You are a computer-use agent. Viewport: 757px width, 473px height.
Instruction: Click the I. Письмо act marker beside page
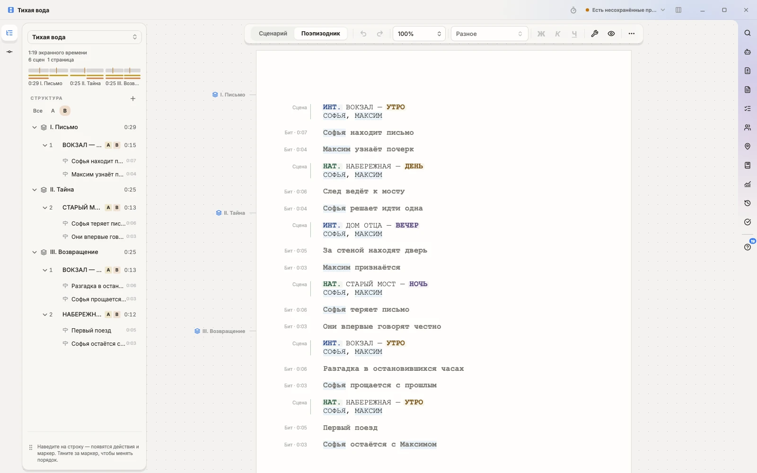click(229, 95)
